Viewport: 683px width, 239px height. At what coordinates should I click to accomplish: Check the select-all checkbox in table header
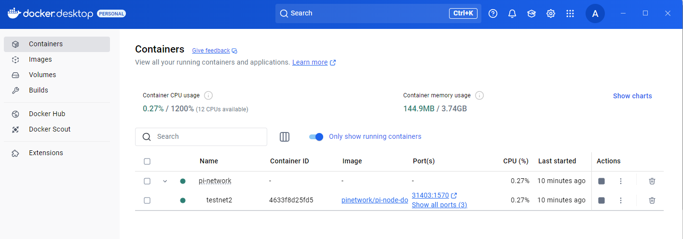tap(147, 161)
